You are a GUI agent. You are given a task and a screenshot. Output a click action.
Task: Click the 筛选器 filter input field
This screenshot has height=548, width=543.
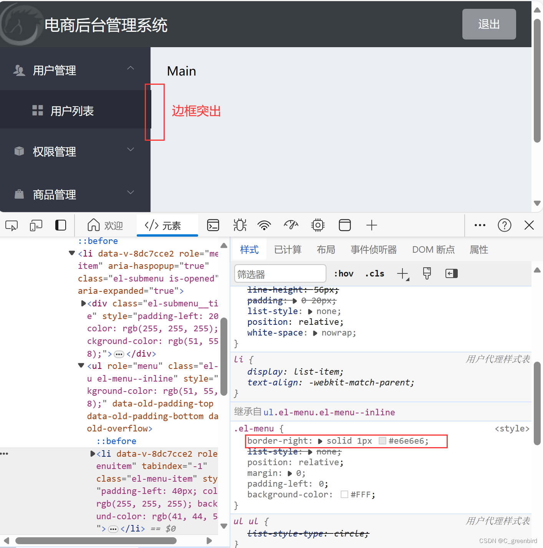pos(280,274)
